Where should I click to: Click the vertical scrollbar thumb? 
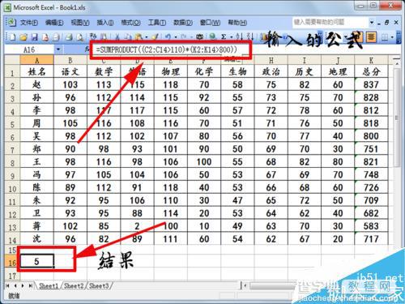pyautogui.click(x=397, y=118)
